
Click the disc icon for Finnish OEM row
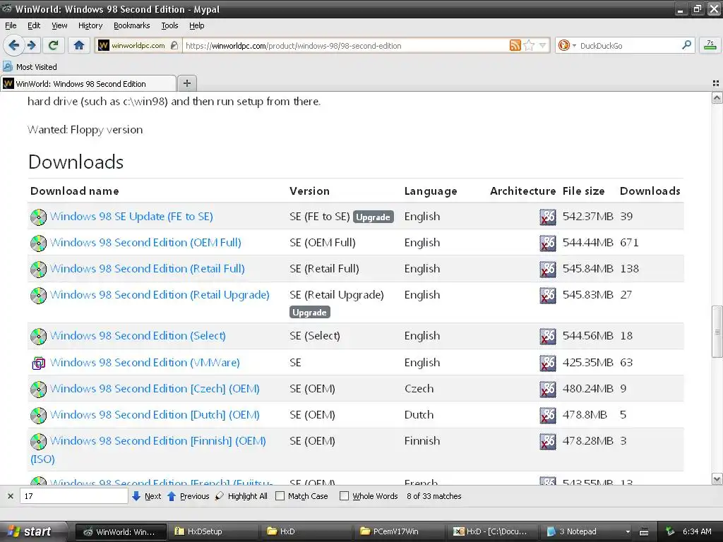[x=38, y=442]
